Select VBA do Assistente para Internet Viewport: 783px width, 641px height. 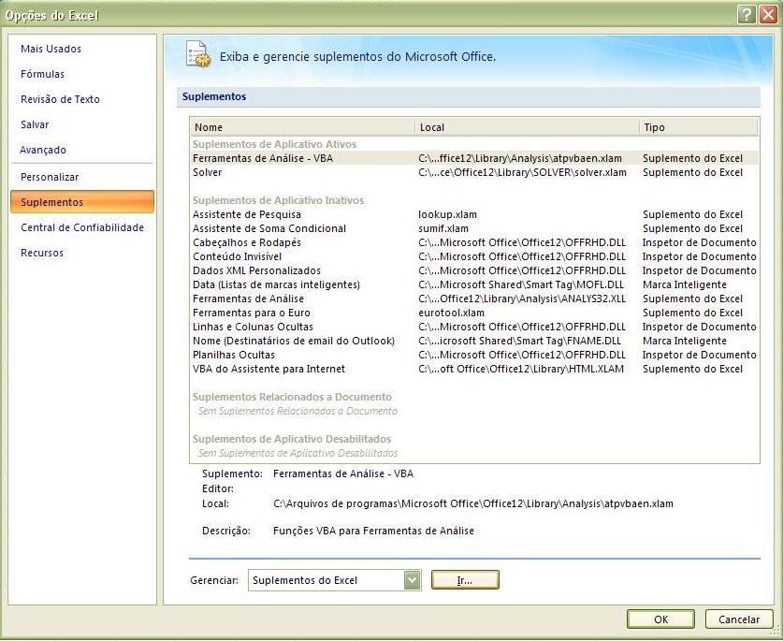pos(474,369)
